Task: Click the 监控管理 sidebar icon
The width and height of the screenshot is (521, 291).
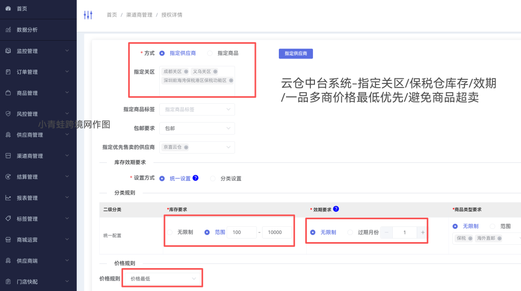Action: coord(8,51)
